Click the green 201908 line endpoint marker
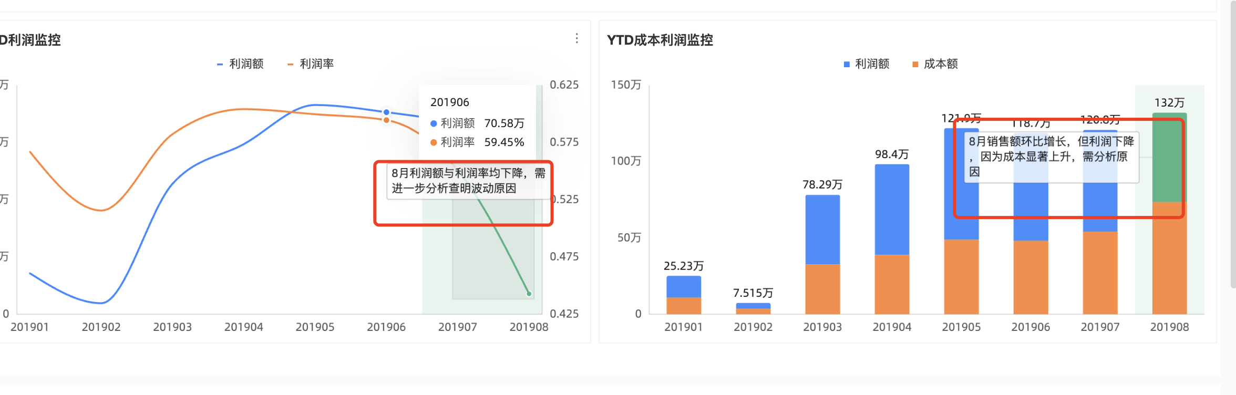This screenshot has width=1236, height=395. (529, 294)
